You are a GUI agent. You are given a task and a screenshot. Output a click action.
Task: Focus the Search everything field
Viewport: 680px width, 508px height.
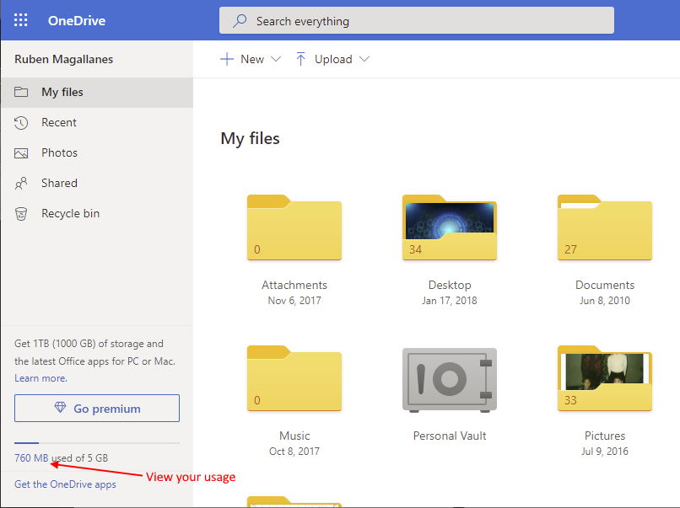click(416, 20)
